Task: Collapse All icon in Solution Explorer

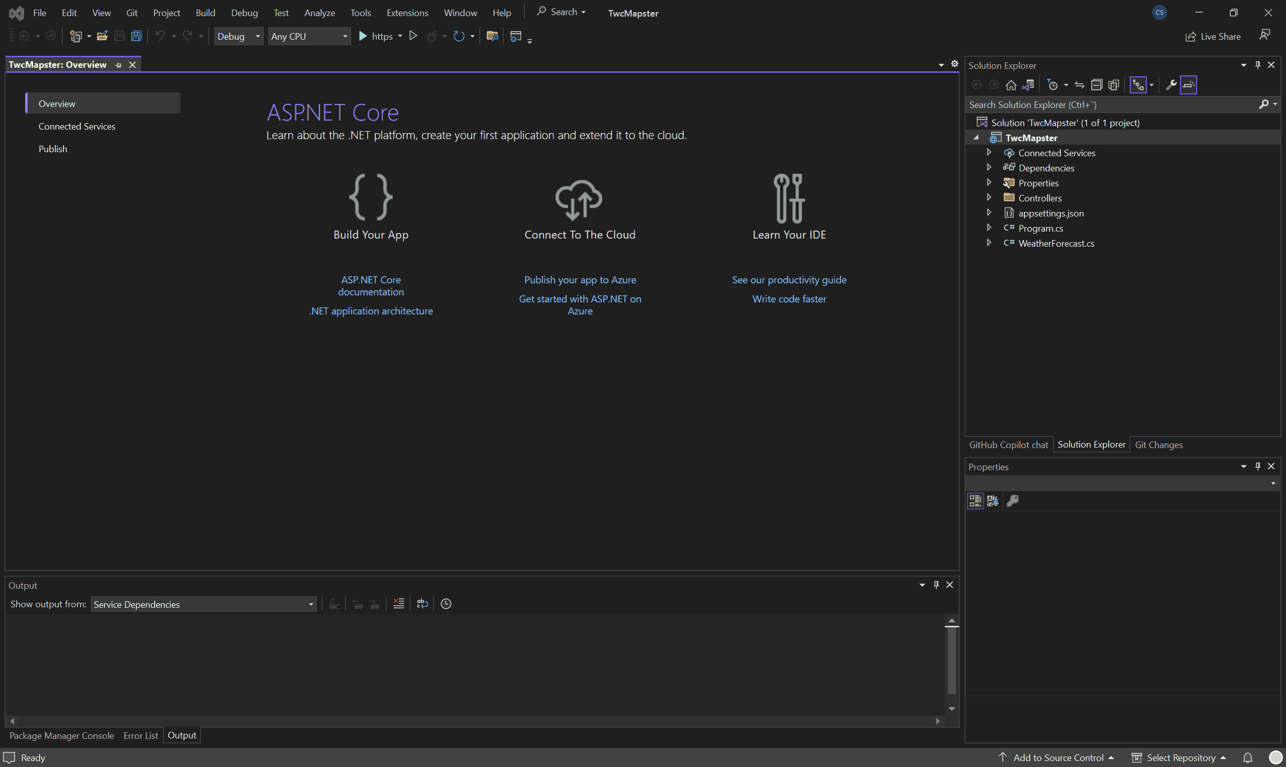Action: 1096,85
